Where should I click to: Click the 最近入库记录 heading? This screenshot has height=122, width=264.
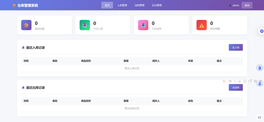click(36, 48)
